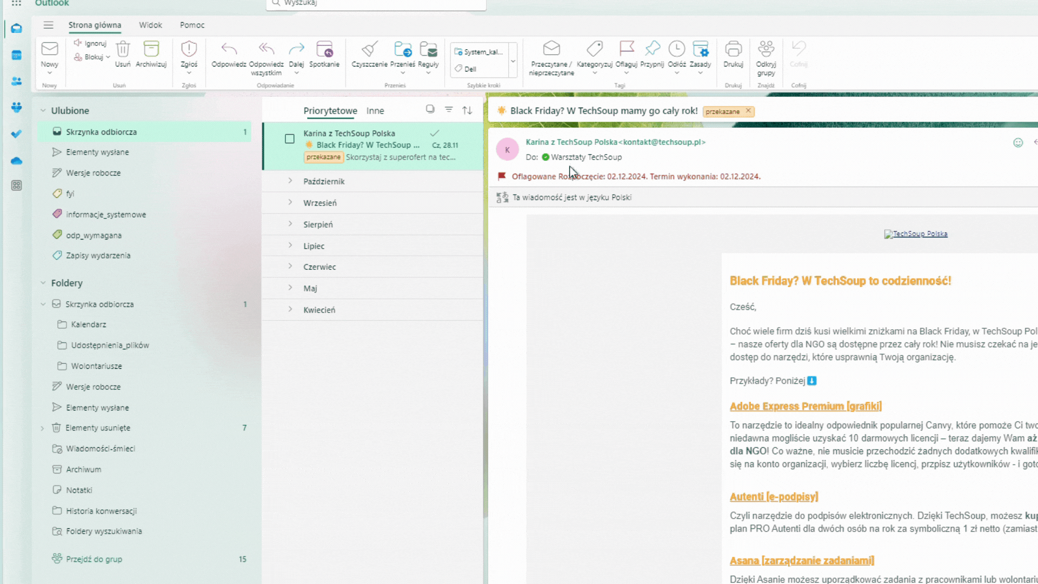Toggle the hamburger navigation pane button
The height and width of the screenshot is (584, 1038).
[48, 25]
